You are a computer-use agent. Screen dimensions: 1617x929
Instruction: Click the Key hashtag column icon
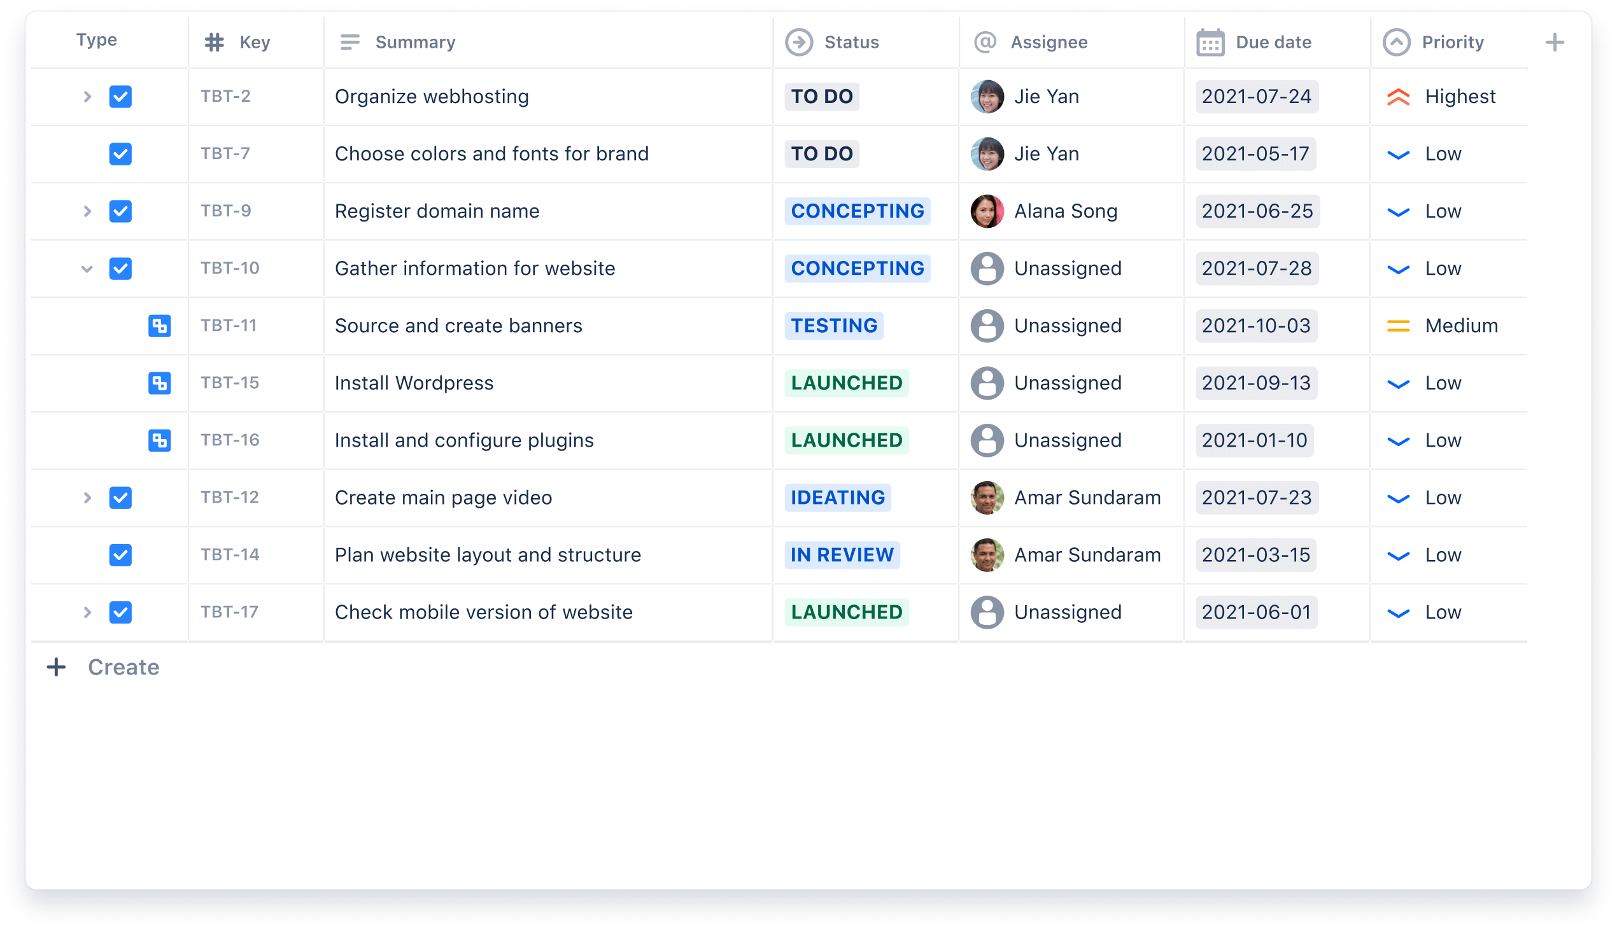tap(215, 41)
